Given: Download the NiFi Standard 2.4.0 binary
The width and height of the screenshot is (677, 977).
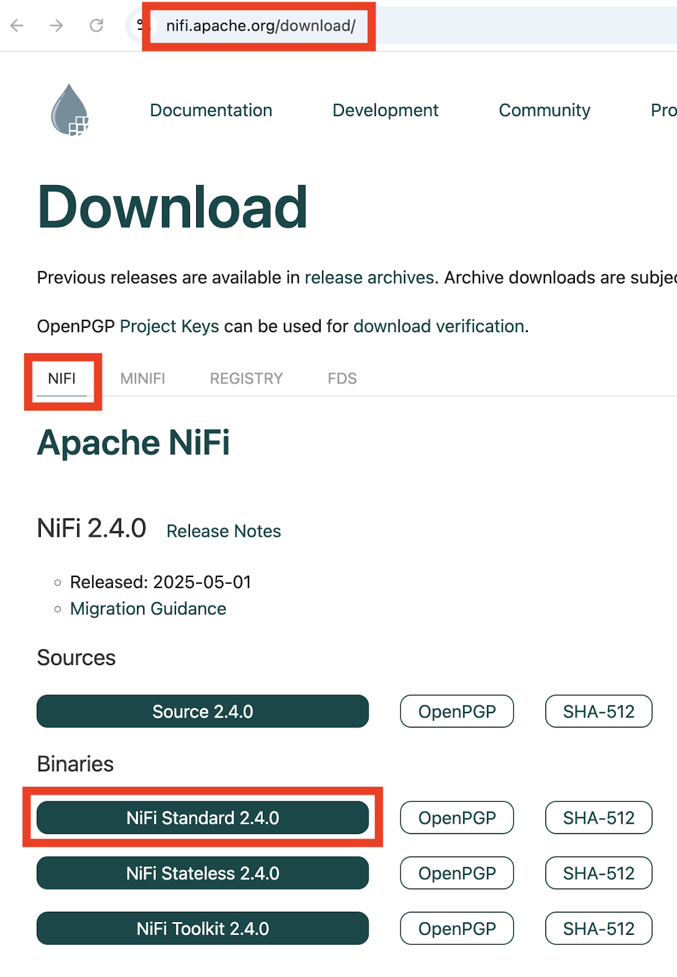Looking at the screenshot, I should pyautogui.click(x=202, y=818).
